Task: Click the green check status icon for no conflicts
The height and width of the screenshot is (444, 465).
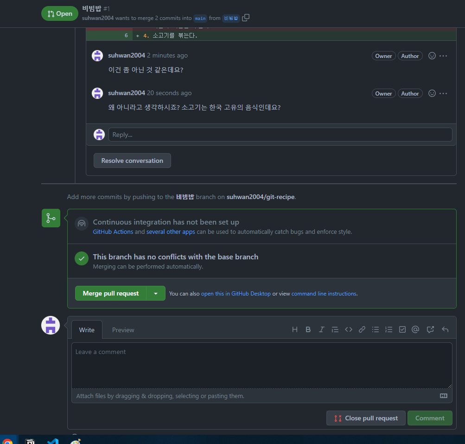Action: 82,258
